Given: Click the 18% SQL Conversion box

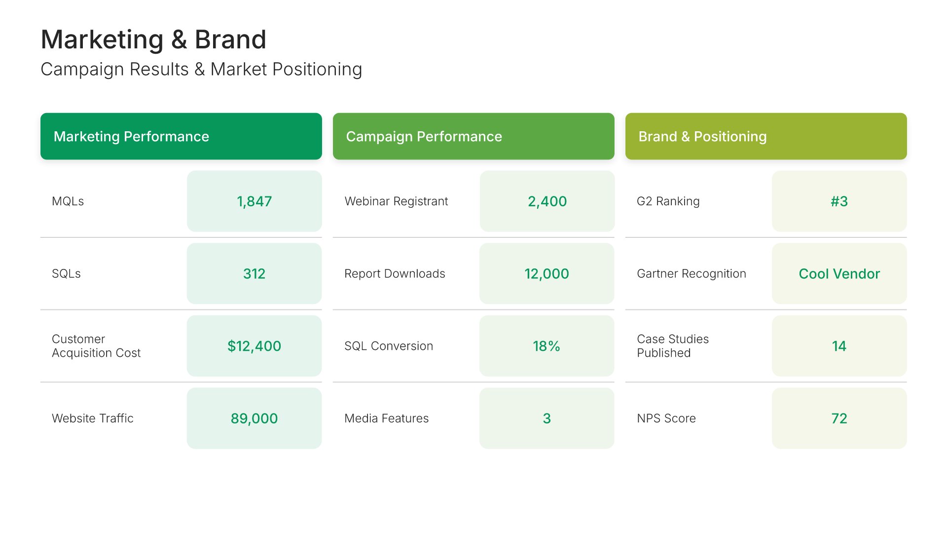Looking at the screenshot, I should click(x=546, y=346).
